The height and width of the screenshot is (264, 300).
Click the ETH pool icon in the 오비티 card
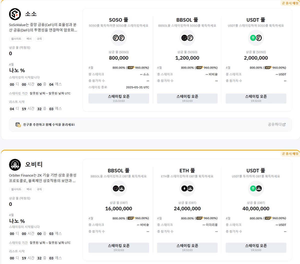click(187, 188)
